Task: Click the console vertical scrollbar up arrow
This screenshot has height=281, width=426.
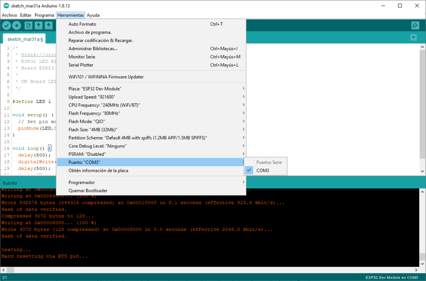Action: (x=422, y=192)
